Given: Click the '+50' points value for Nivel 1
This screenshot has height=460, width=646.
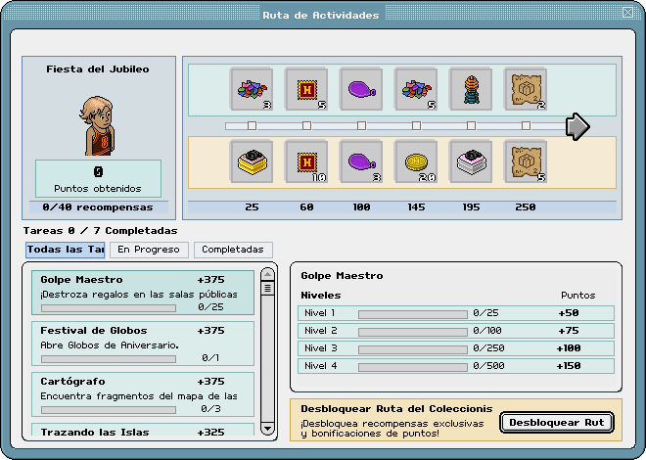Looking at the screenshot, I should point(569,313).
